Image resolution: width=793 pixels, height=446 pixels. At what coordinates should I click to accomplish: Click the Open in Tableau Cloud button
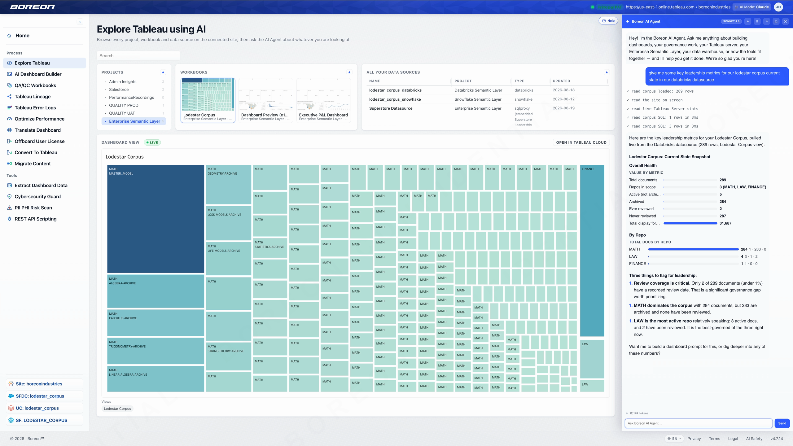[x=581, y=142]
